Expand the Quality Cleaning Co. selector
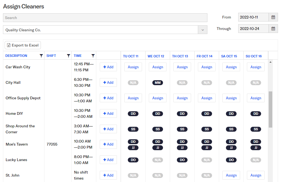281x182 pixels. click(203, 30)
